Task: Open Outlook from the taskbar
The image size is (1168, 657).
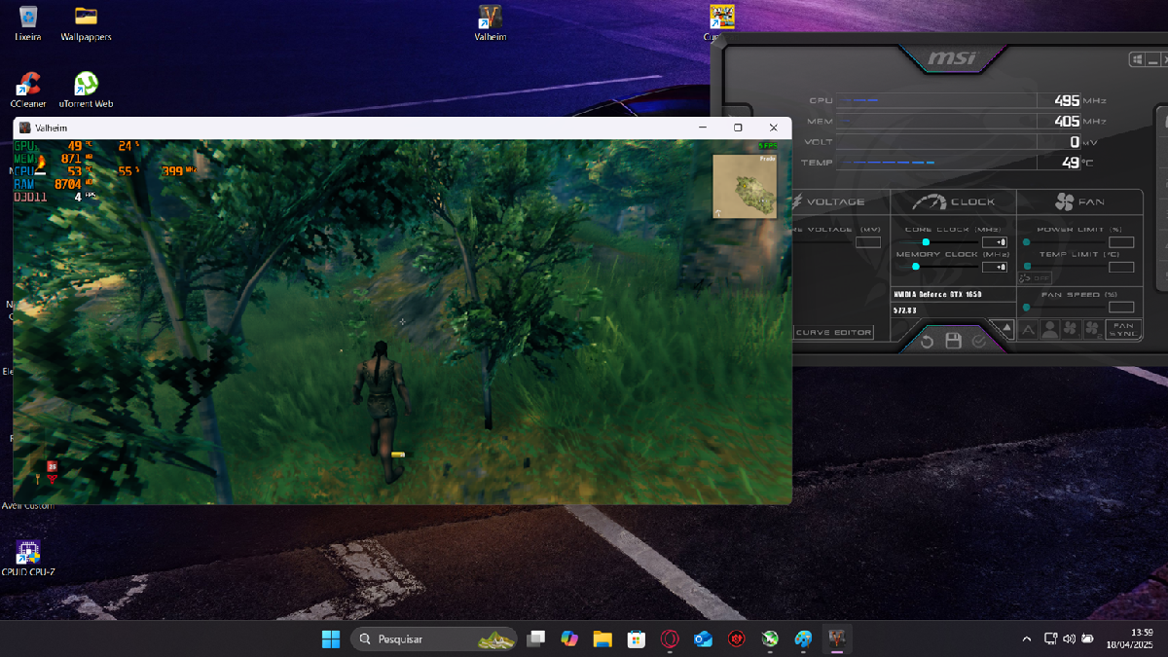Action: [x=703, y=639]
